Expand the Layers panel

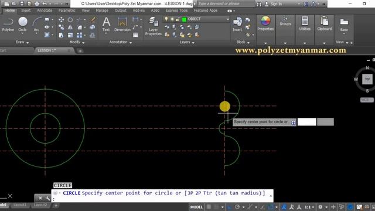tap(187, 42)
